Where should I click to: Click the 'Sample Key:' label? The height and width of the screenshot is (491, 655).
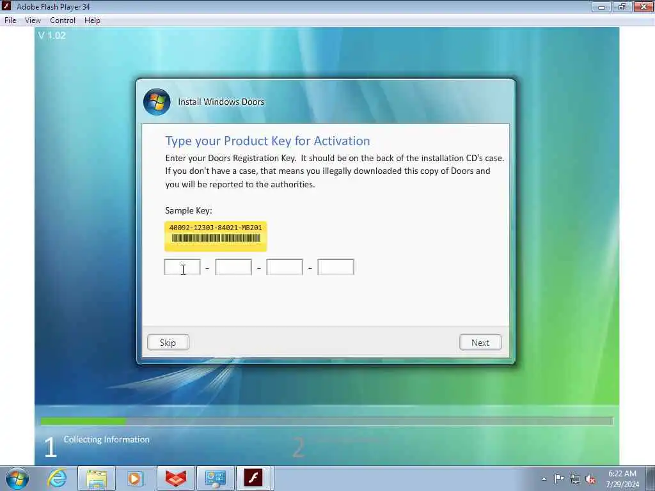[189, 210]
